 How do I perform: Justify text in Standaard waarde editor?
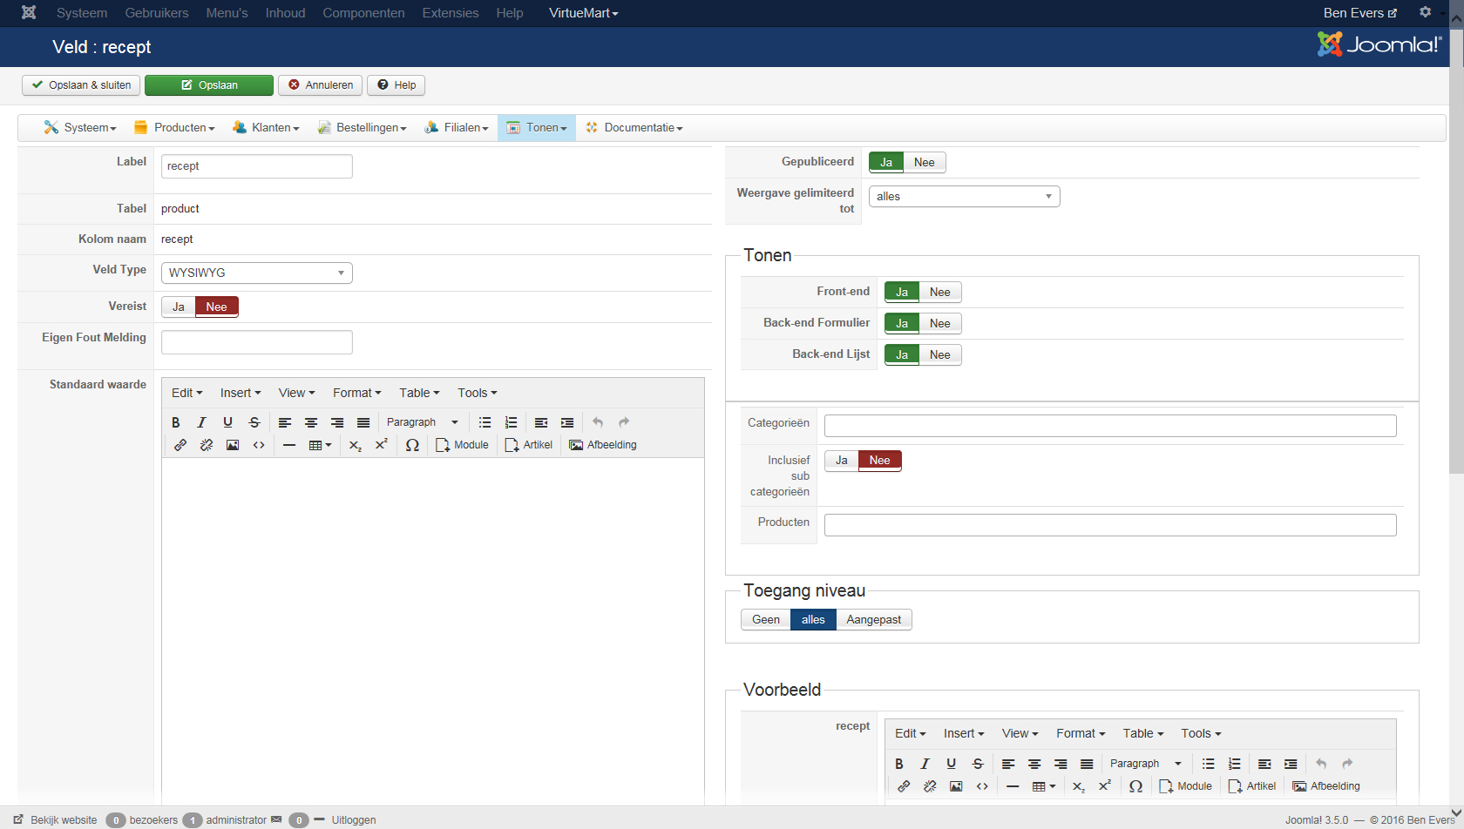pyautogui.click(x=363, y=422)
